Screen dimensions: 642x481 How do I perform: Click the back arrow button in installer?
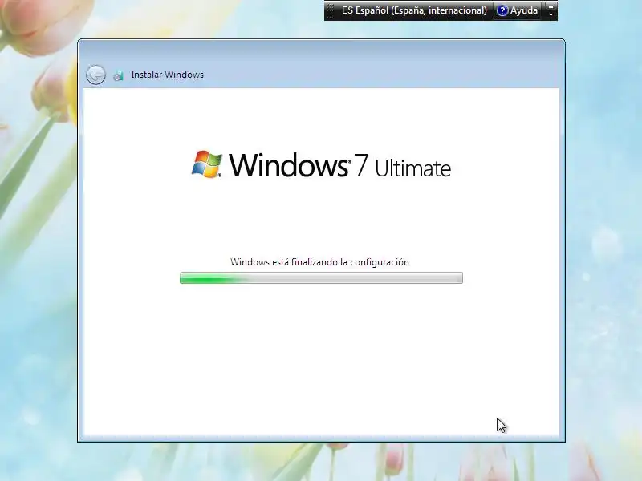pyautogui.click(x=95, y=75)
